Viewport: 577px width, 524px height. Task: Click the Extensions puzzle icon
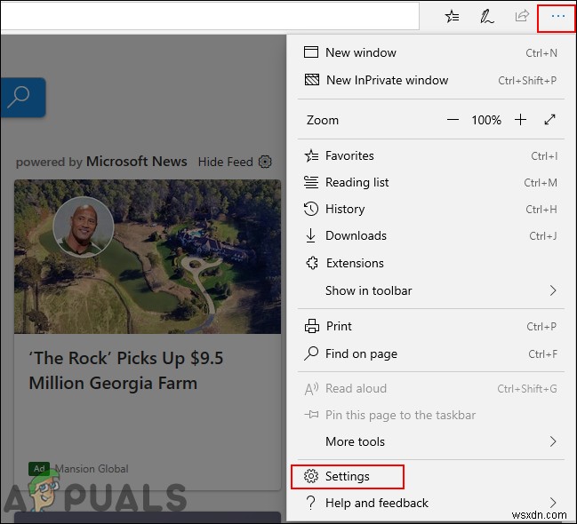312,263
